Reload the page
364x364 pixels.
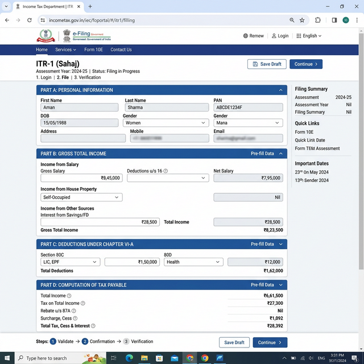pos(29,20)
